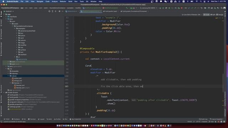Open the Event Log panel
This screenshot has width=228, height=128.
tap(203, 119)
